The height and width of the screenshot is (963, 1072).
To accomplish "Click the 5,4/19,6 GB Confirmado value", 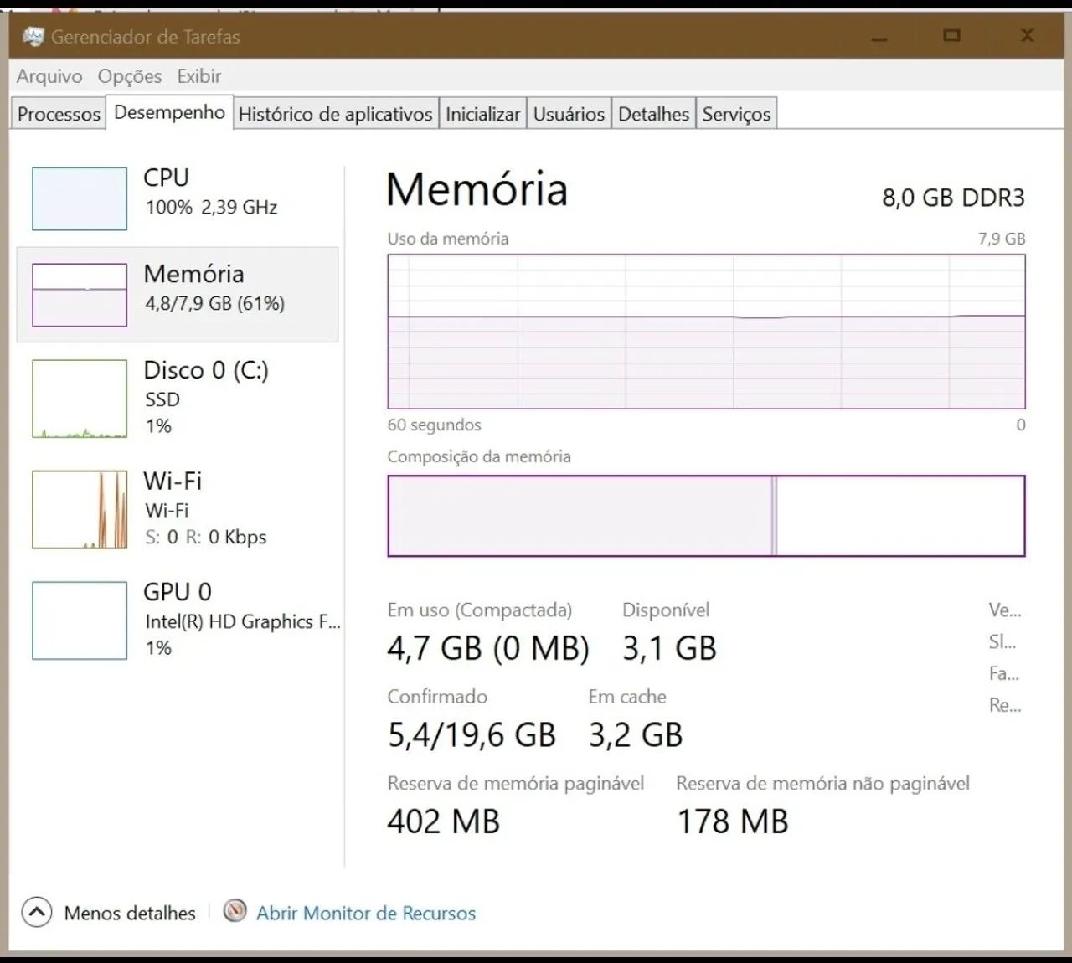I will pos(472,735).
